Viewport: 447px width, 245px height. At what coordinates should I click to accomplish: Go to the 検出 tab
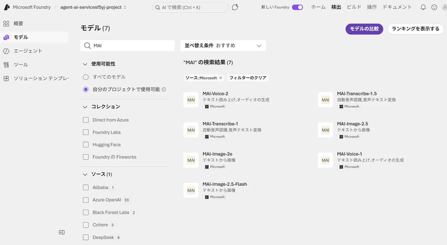point(336,7)
